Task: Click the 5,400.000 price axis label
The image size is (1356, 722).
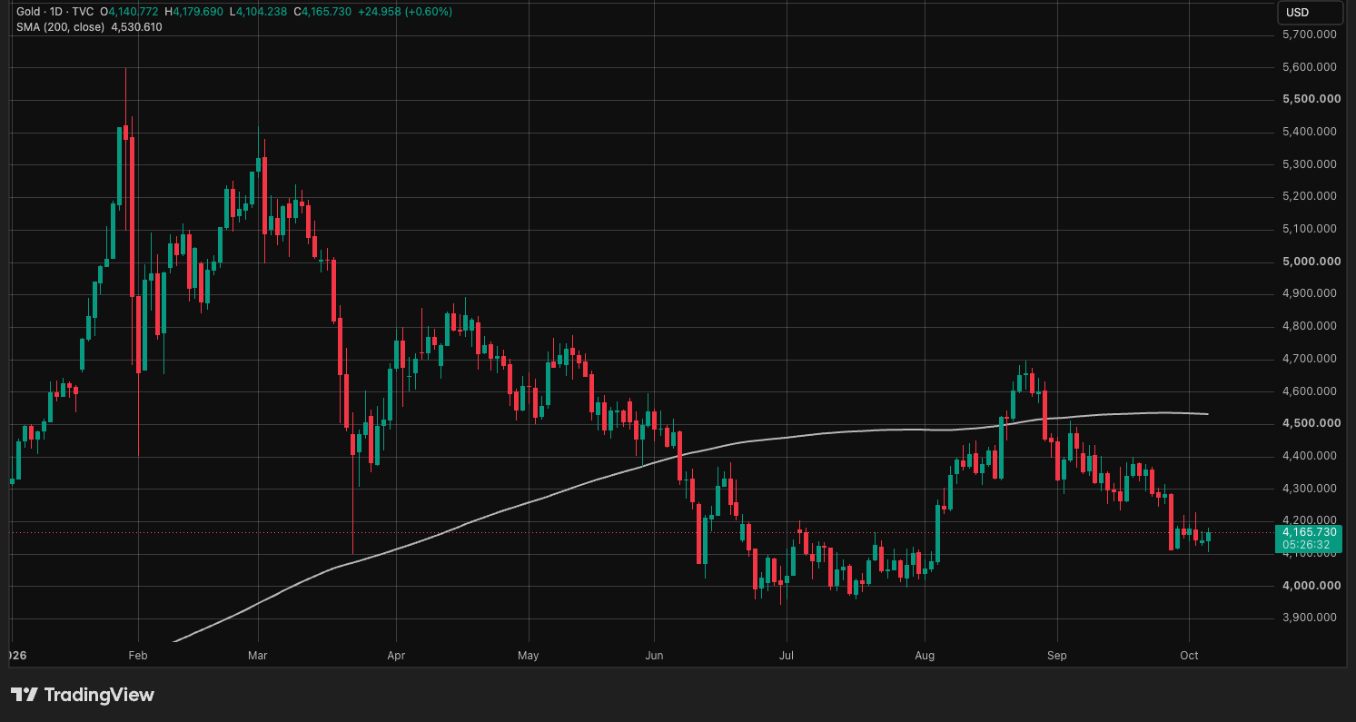Action: (x=1308, y=132)
